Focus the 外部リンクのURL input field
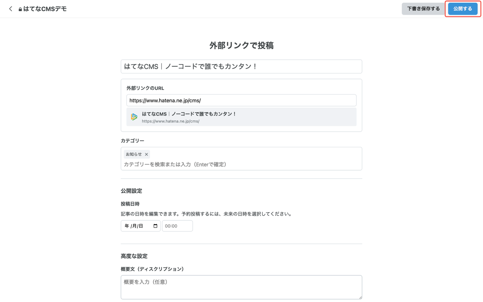Screen dimensions: 483x302 click(x=241, y=100)
